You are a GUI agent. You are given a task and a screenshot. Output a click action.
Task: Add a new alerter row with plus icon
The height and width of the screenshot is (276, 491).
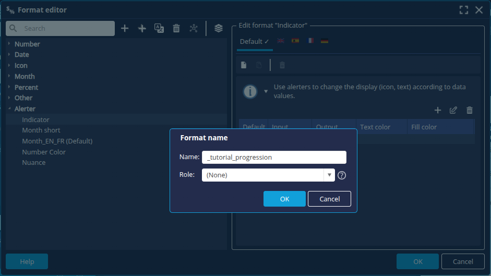438,110
